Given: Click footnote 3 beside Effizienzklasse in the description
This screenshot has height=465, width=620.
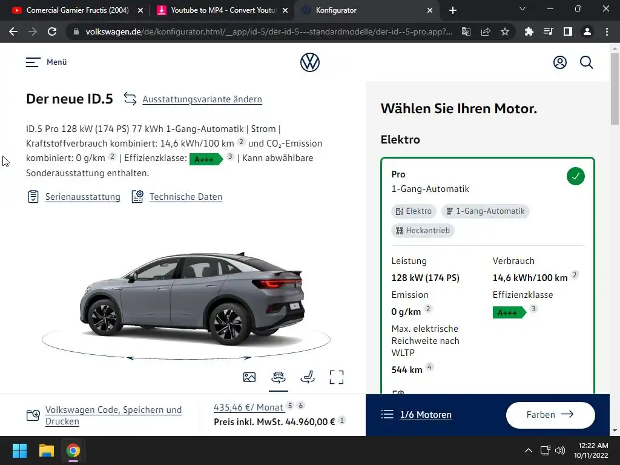Looking at the screenshot, I should 230,156.
